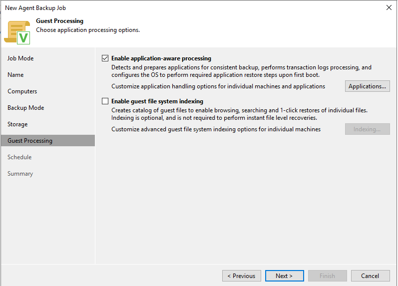Enable application-aware processing checkbox
Screen dimensions: 398x286
105,58
